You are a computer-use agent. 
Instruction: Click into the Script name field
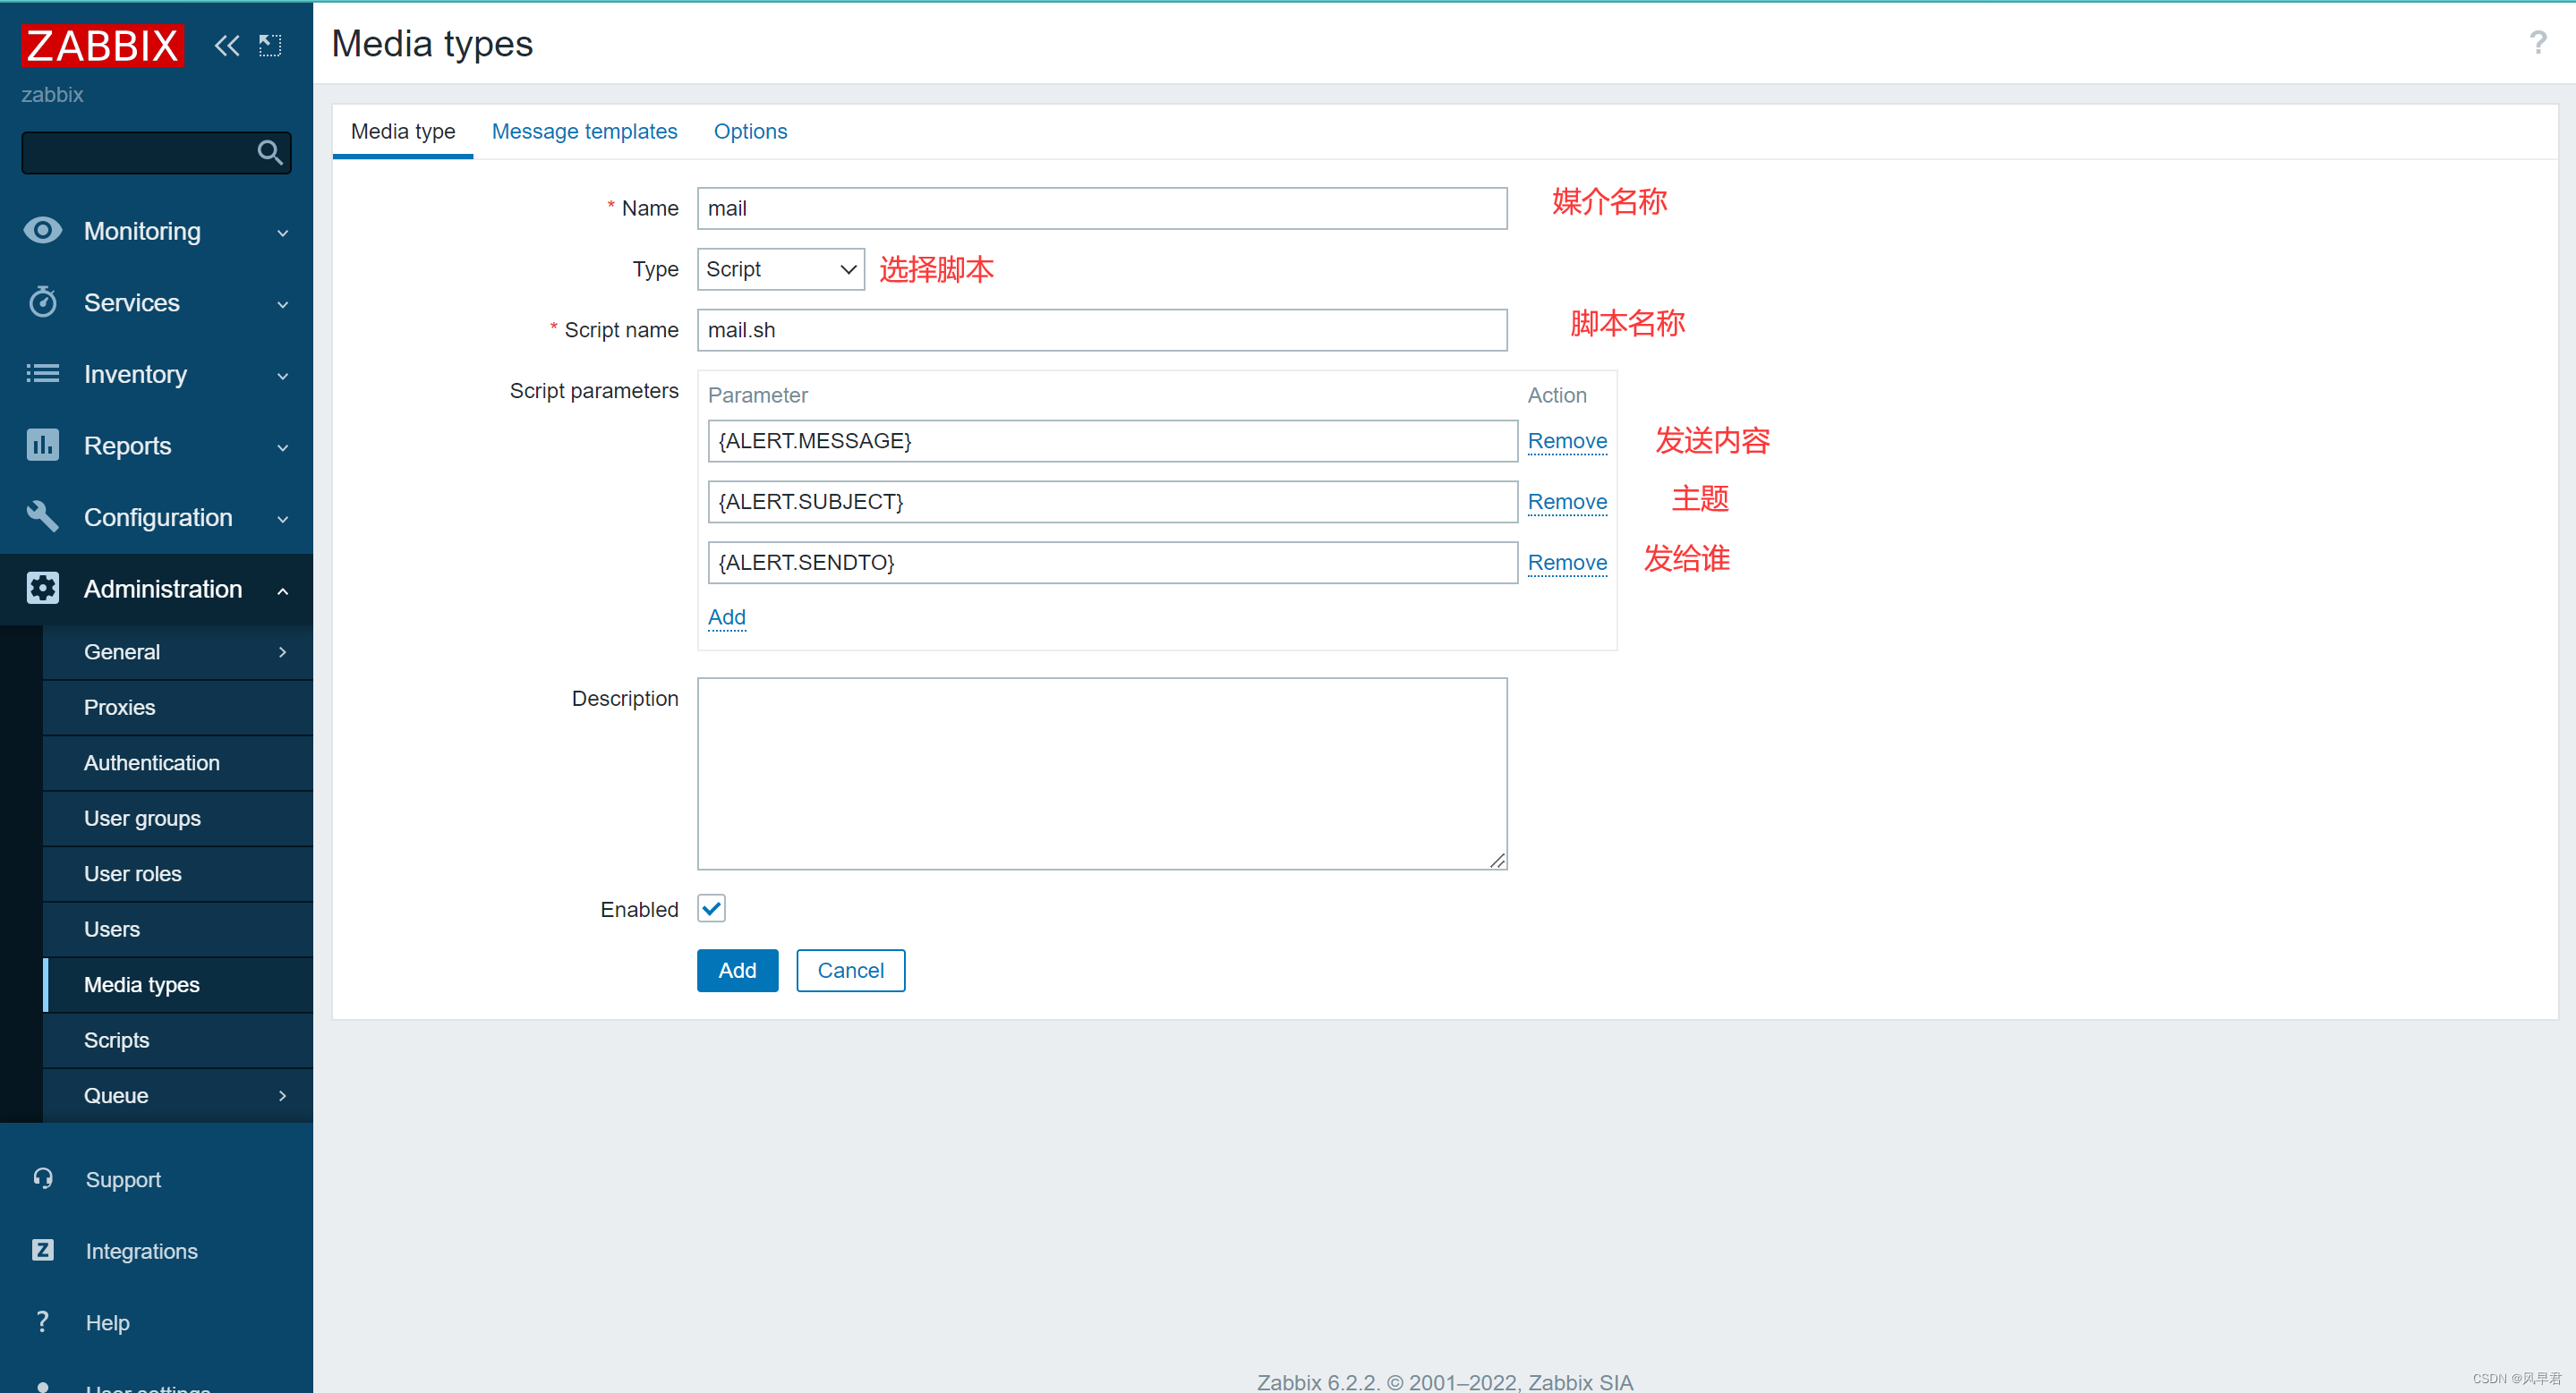1101,330
